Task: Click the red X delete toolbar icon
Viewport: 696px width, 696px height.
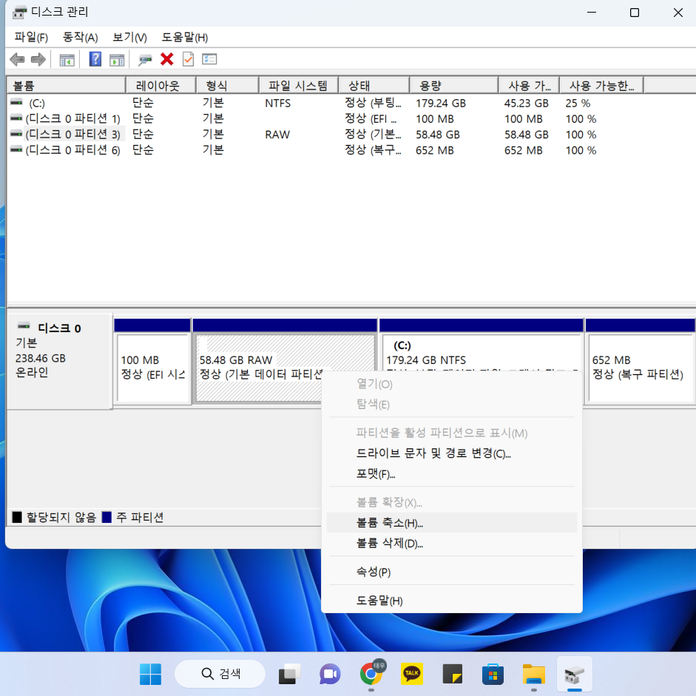Action: coord(167,59)
